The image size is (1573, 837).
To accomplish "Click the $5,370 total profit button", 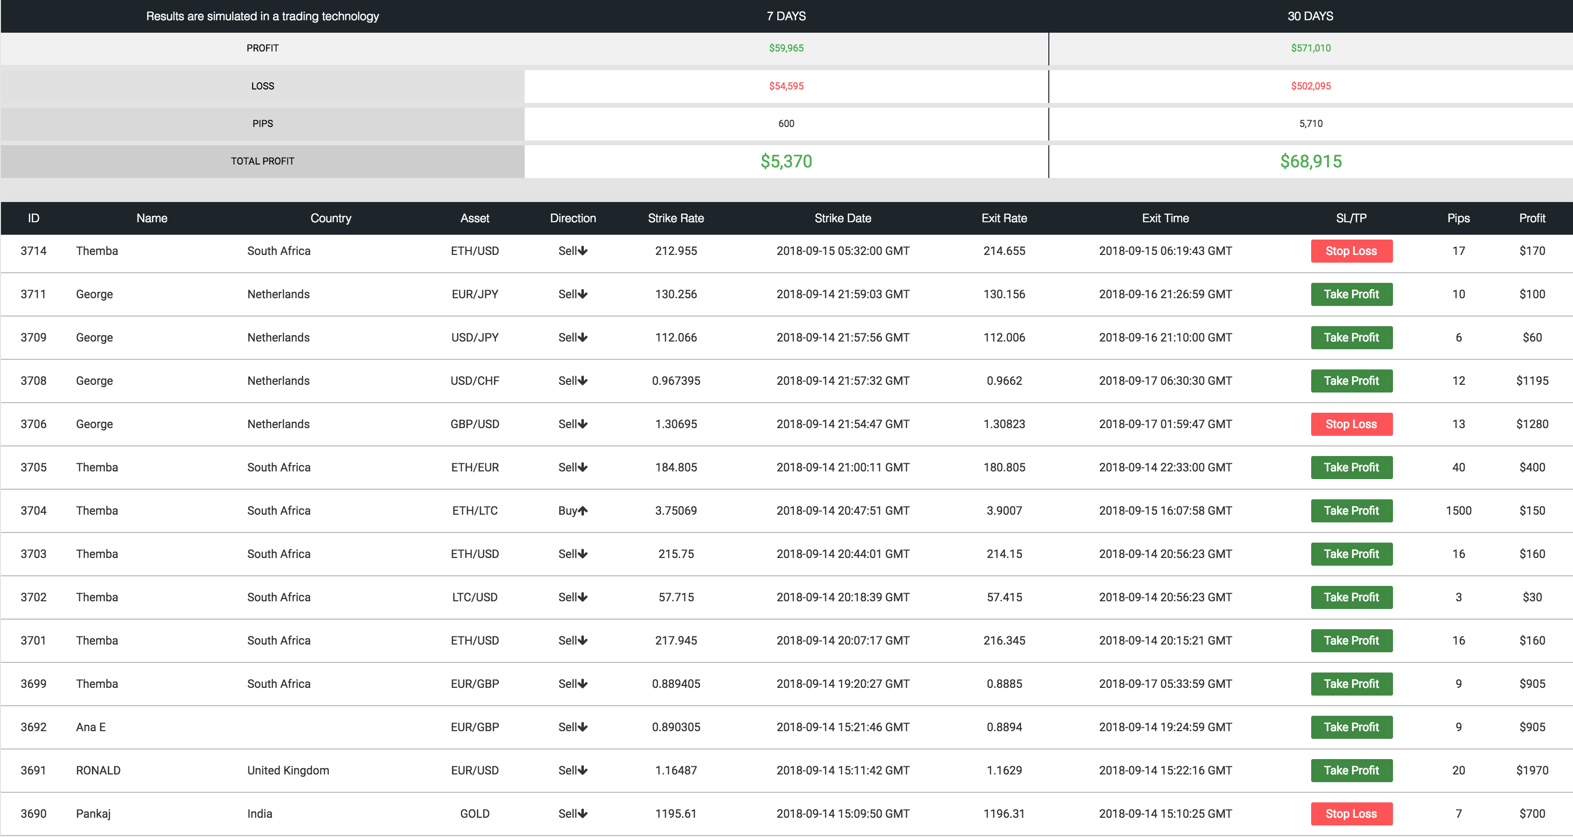I will pos(786,161).
